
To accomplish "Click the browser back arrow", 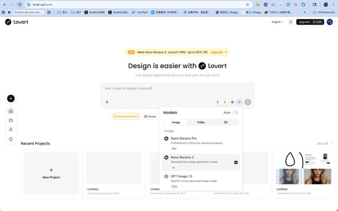I will [x=5, y=4].
